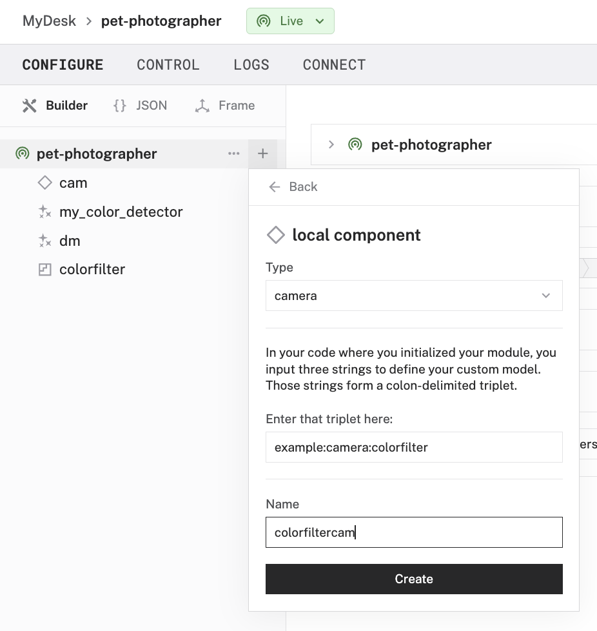Switch to the CONTROL tab
This screenshot has width=597, height=631.
(x=168, y=65)
